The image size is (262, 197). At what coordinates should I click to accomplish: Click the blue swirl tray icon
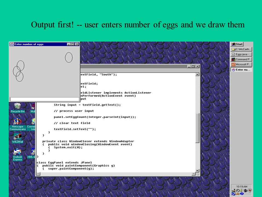(x=233, y=194)
